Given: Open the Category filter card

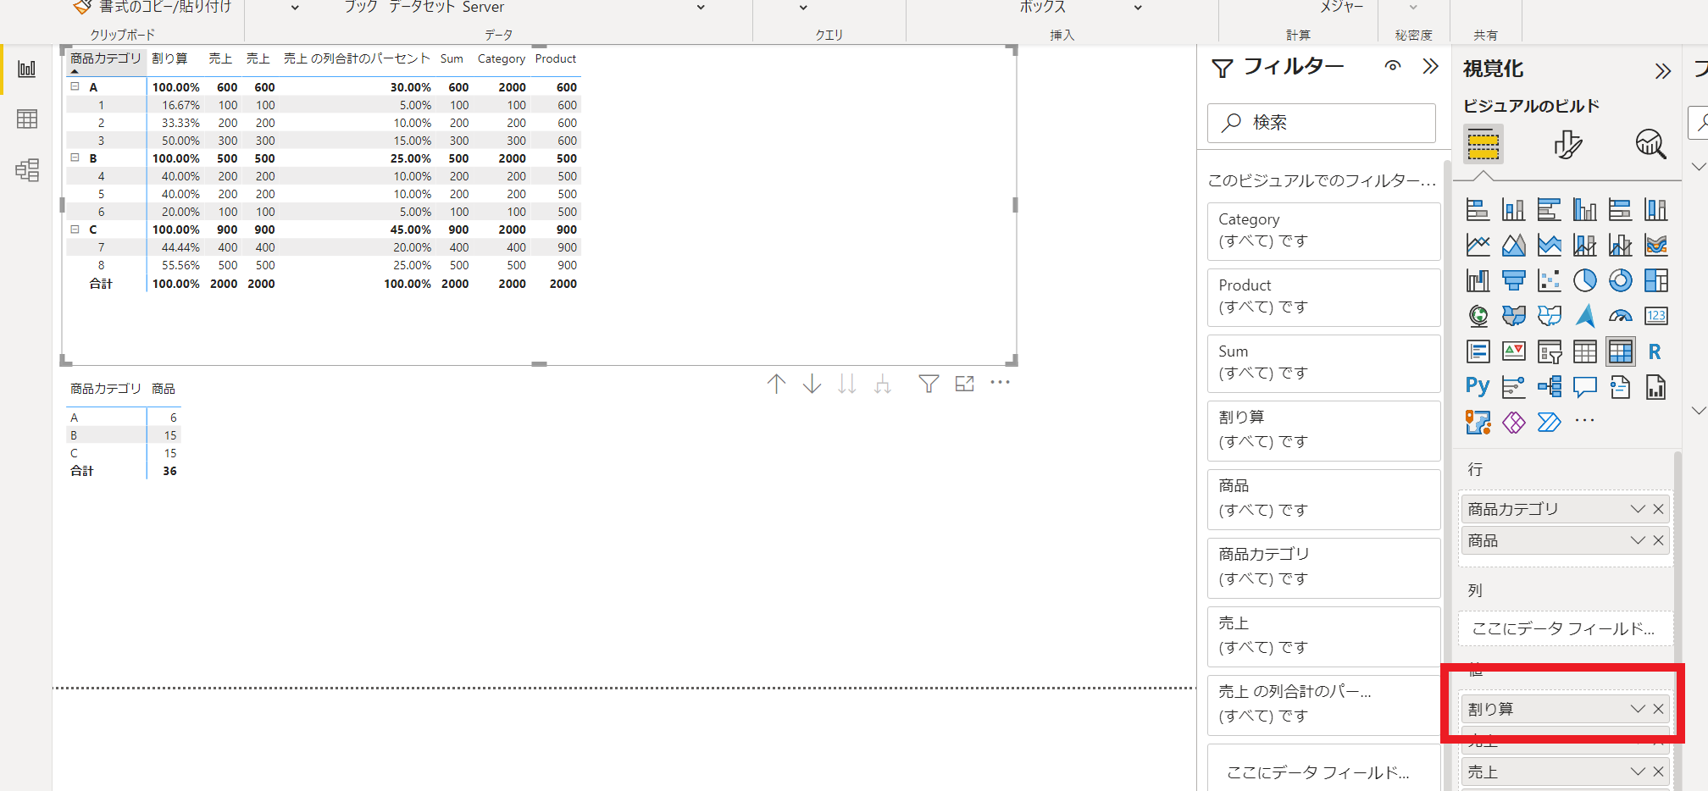Looking at the screenshot, I should 1323,230.
